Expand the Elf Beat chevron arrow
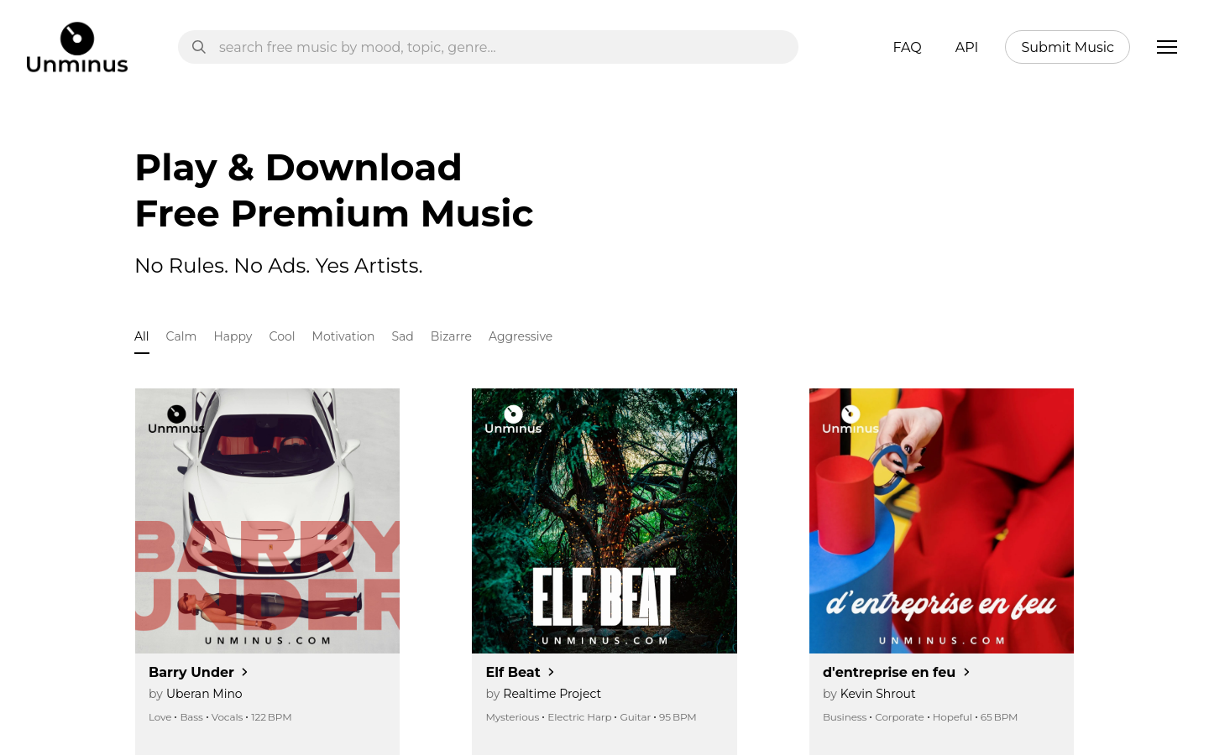Screen dimensions: 1209x755 pos(551,672)
